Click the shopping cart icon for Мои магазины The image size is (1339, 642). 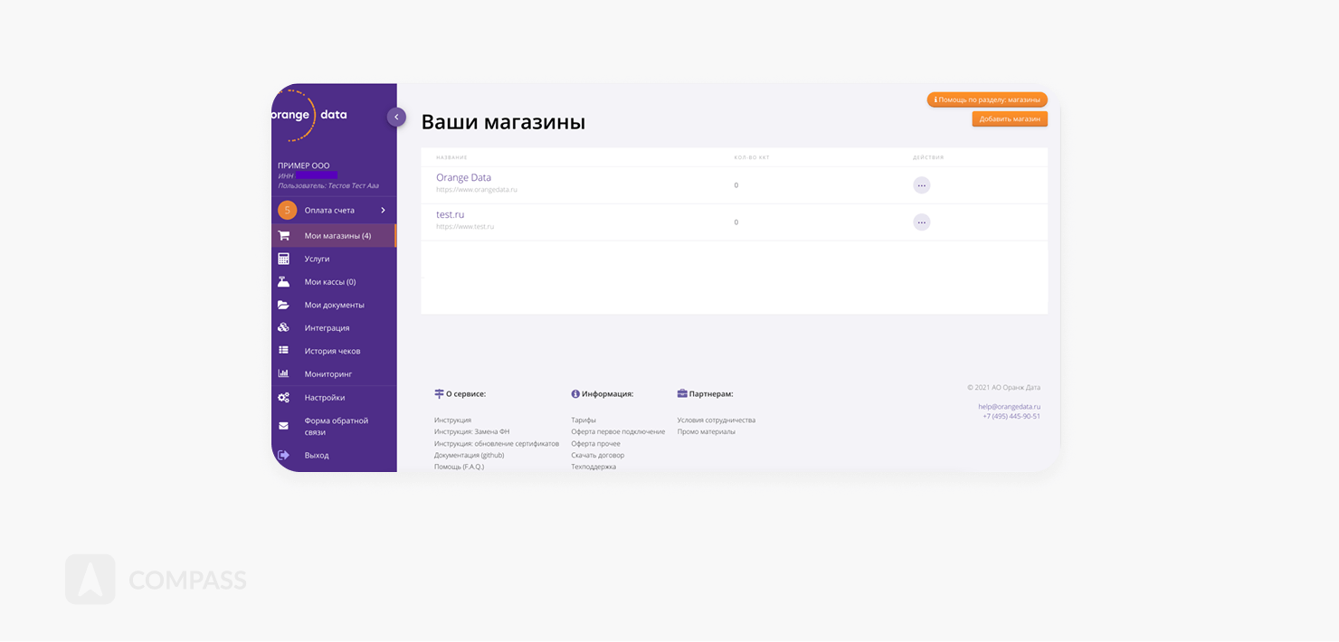(283, 235)
